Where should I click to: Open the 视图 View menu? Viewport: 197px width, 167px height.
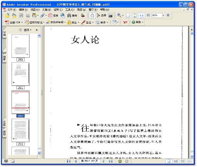pyautogui.click(x=35, y=10)
